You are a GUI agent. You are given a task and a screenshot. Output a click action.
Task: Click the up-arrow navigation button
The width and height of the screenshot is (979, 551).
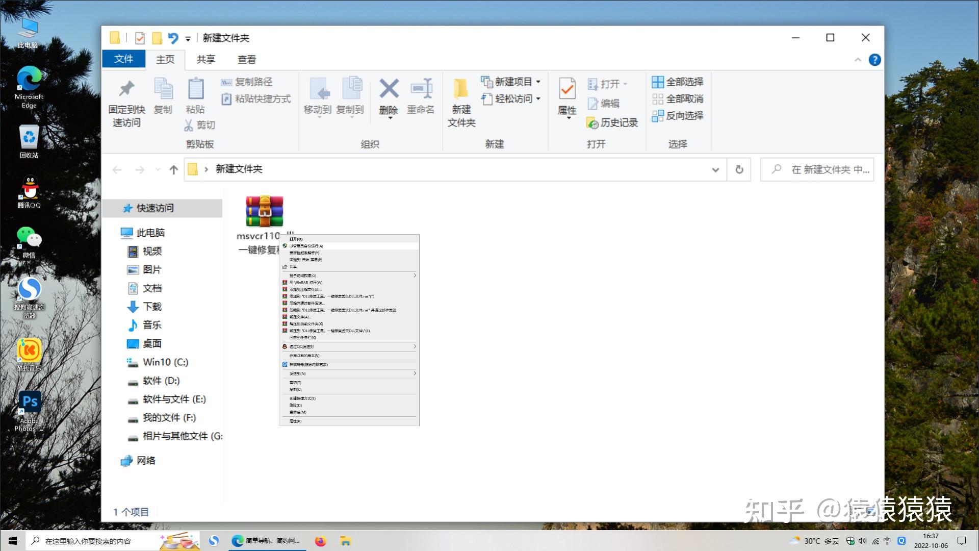tap(174, 169)
